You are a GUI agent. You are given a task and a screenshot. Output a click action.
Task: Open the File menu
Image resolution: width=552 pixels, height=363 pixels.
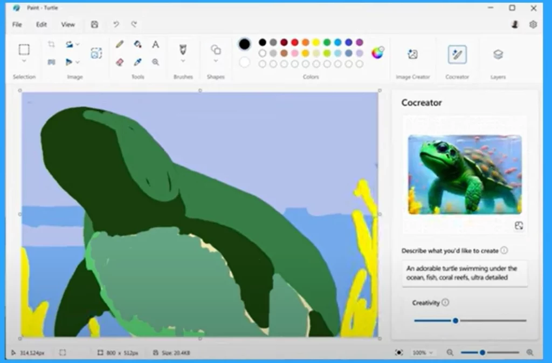pos(17,24)
